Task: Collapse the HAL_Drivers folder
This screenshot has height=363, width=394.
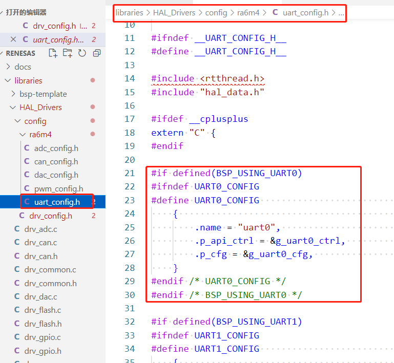Action: pyautogui.click(x=13, y=108)
